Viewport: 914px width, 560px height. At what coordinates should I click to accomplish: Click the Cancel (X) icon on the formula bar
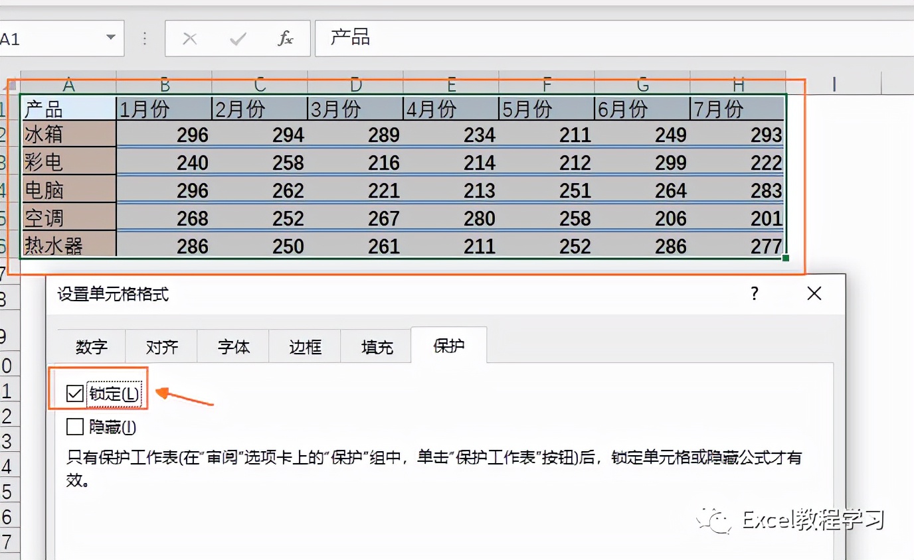click(x=189, y=38)
